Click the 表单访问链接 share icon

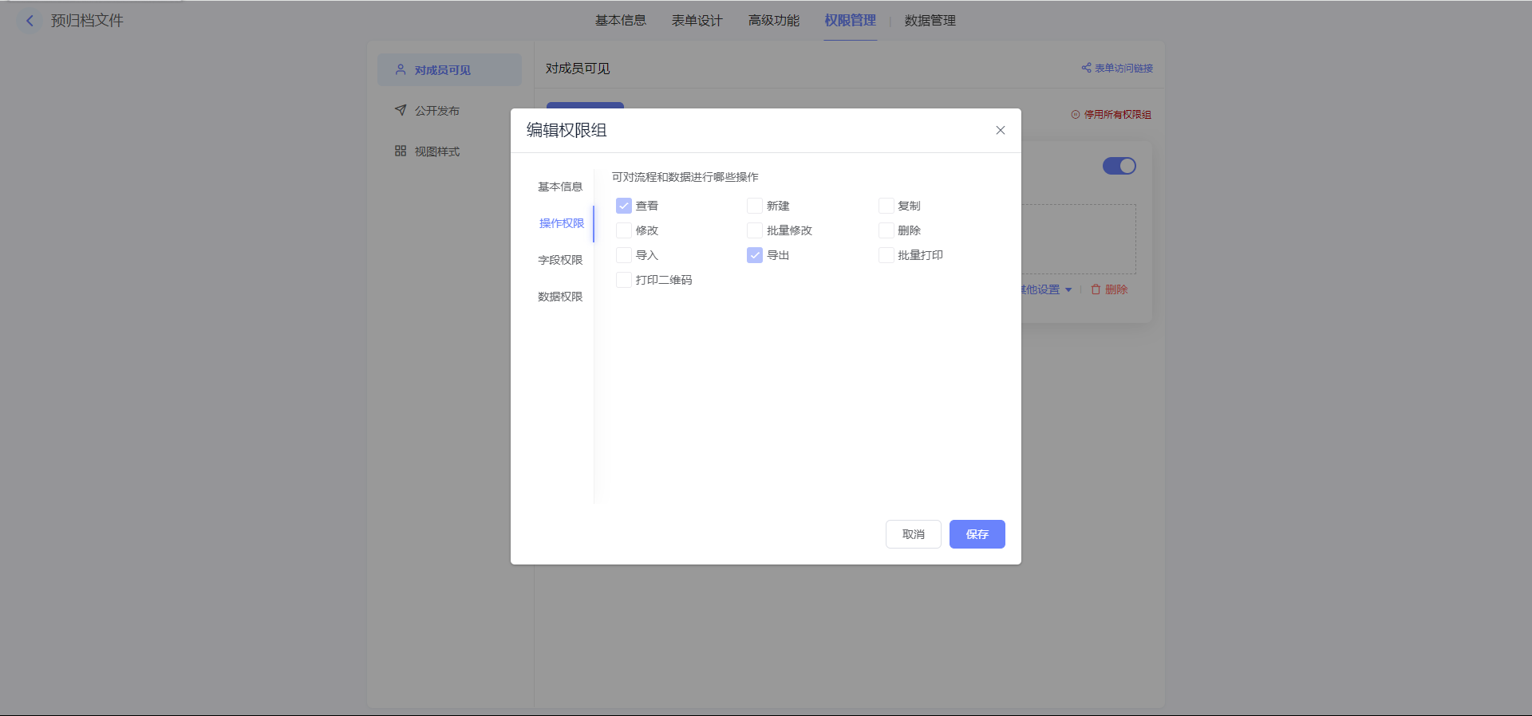pyautogui.click(x=1086, y=68)
